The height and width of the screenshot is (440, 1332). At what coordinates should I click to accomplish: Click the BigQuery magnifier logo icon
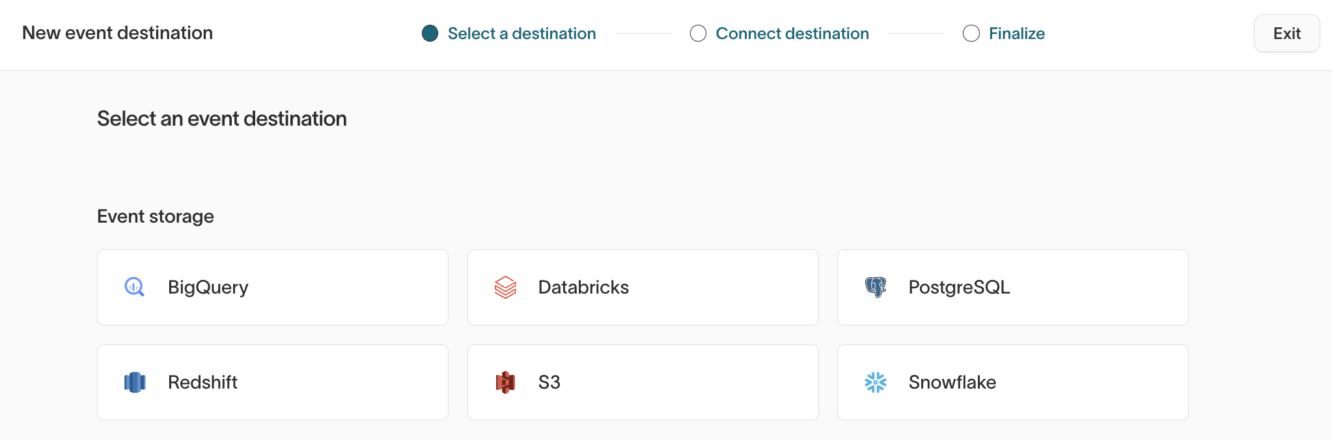134,287
